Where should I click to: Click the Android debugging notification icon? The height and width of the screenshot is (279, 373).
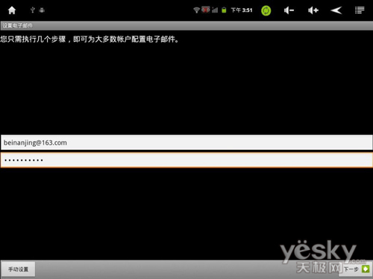(x=42, y=10)
